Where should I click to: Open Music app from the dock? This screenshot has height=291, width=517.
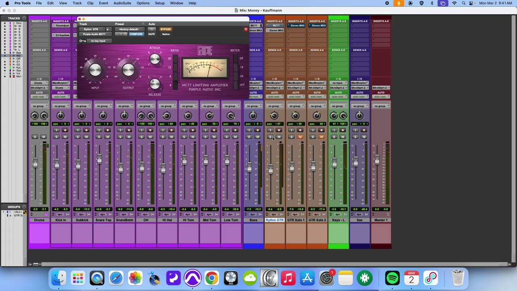(x=288, y=278)
